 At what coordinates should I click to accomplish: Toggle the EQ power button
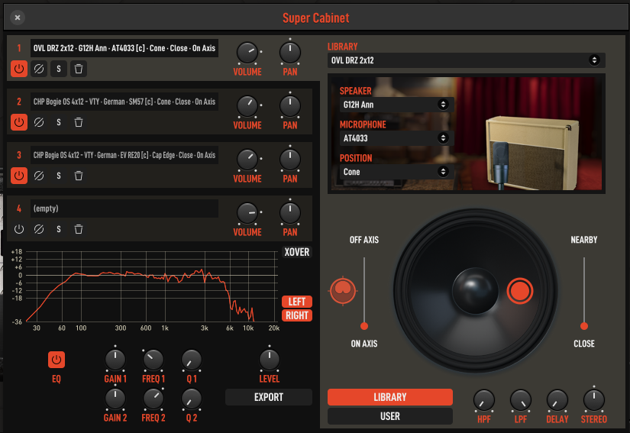[x=57, y=360]
